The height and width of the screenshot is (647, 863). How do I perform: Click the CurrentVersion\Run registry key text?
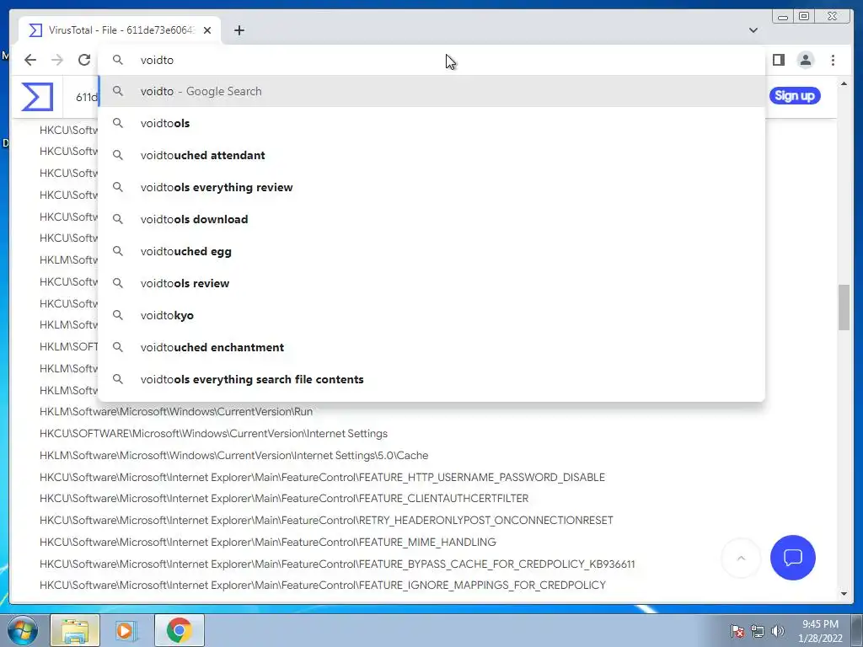coord(176,411)
